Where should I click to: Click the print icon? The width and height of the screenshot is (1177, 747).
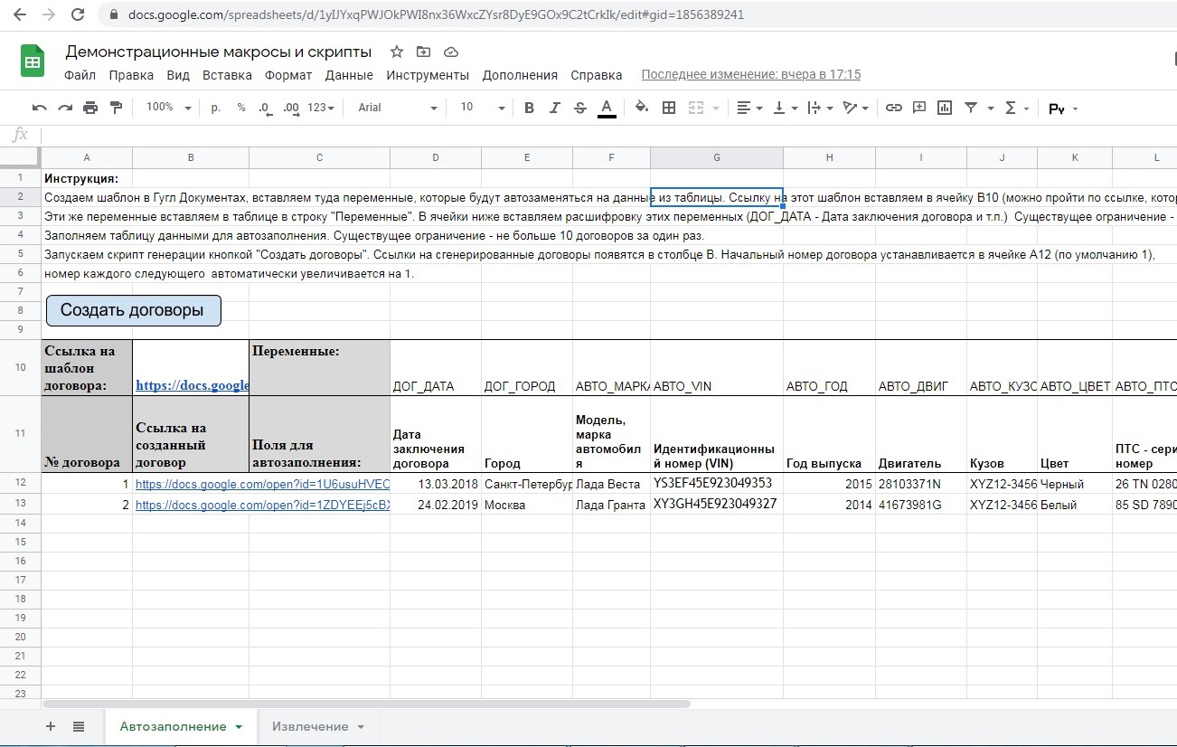pyautogui.click(x=90, y=108)
